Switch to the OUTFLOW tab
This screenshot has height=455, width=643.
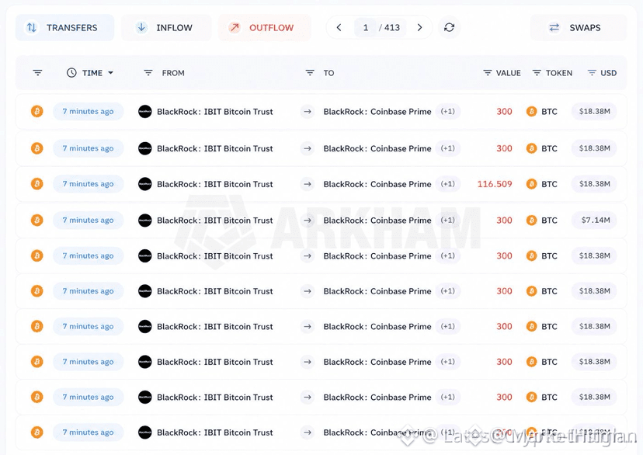(x=265, y=27)
